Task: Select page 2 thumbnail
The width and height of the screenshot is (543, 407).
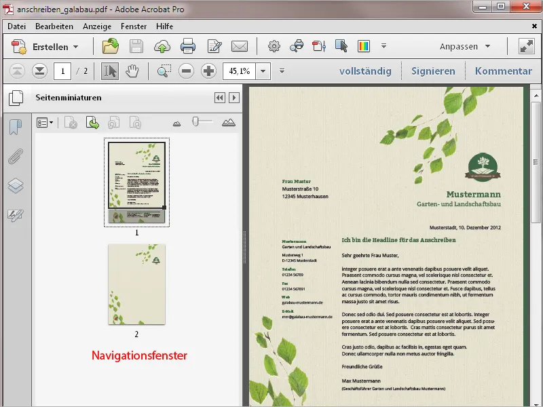Action: pyautogui.click(x=137, y=284)
